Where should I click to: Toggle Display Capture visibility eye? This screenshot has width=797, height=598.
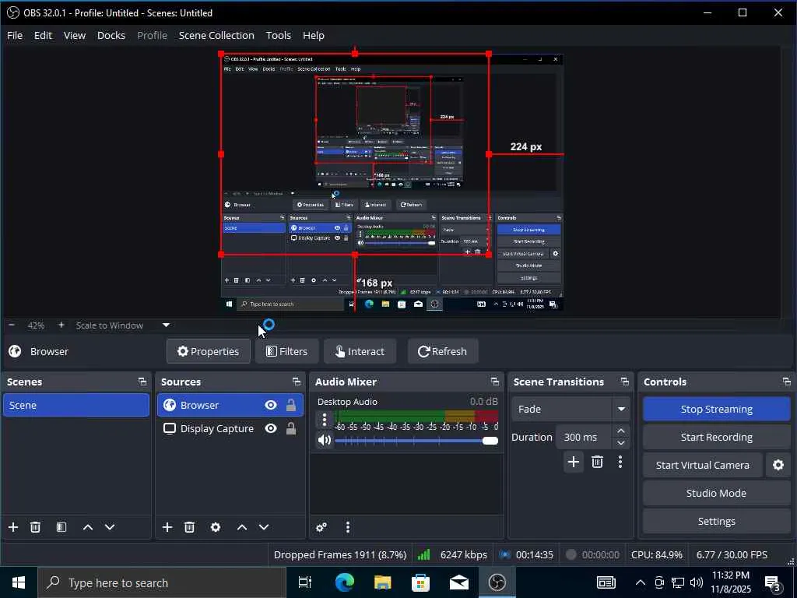coord(271,429)
